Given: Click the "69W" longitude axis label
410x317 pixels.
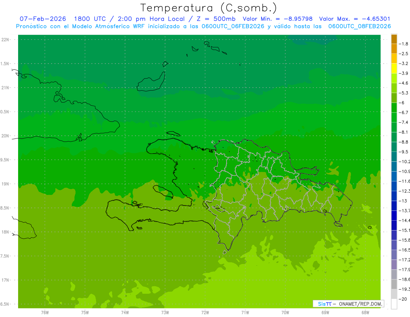Looking at the screenshot, I should click(325, 313).
